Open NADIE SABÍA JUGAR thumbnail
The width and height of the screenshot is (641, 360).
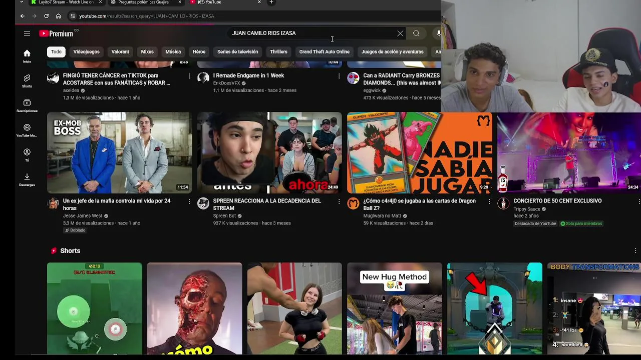420,152
